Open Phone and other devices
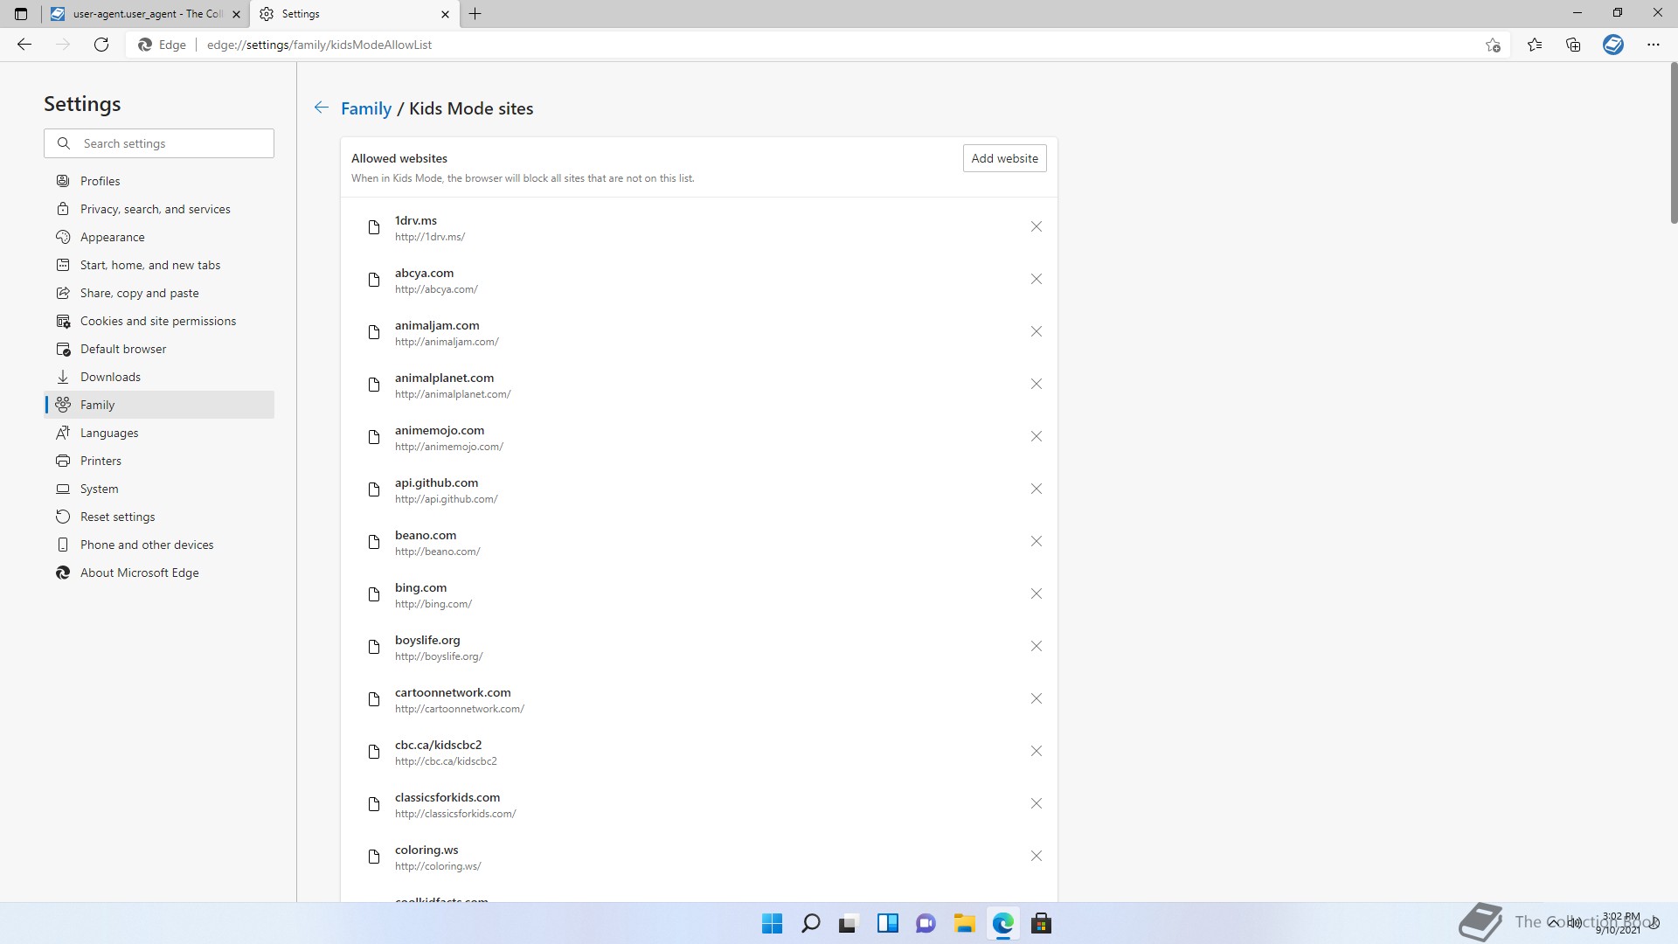1678x944 pixels. [x=159, y=545]
